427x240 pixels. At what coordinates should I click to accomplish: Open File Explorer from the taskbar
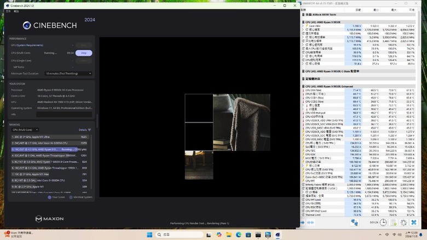[229, 235]
